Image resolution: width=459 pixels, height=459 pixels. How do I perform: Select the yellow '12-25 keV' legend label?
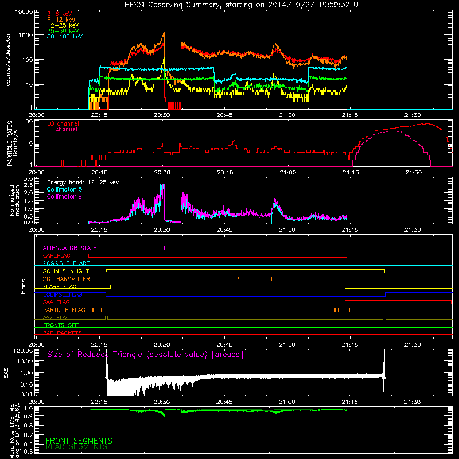click(63, 25)
